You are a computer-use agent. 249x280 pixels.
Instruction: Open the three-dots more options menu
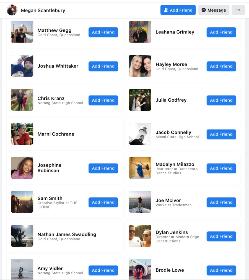[x=238, y=10]
